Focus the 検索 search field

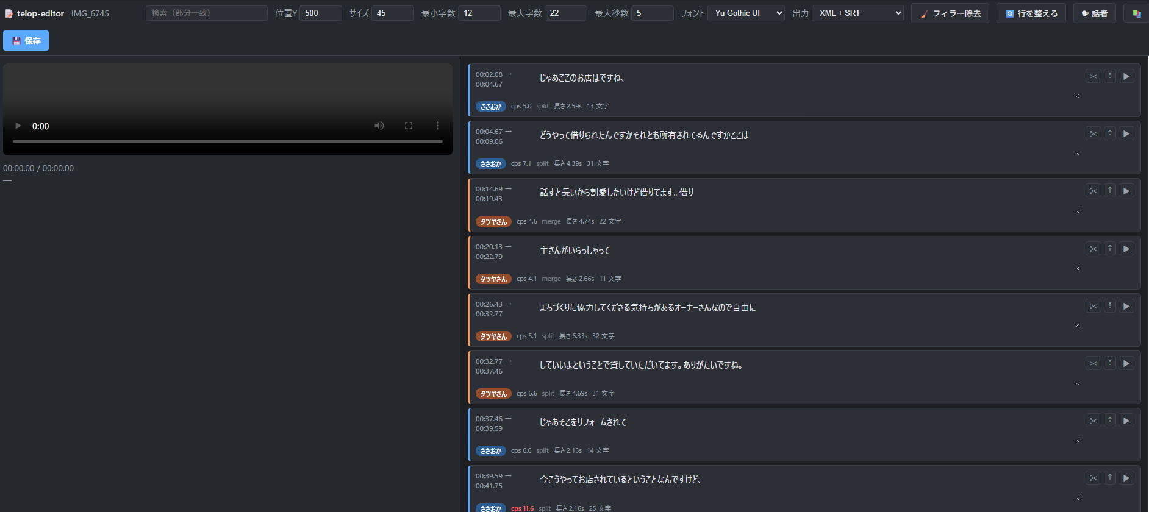[207, 13]
